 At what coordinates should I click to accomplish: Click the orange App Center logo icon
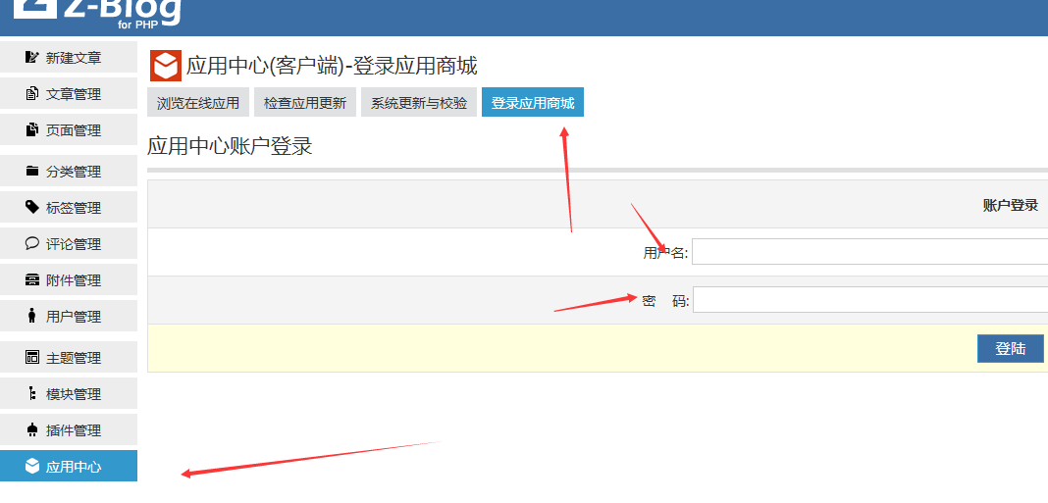tap(165, 66)
